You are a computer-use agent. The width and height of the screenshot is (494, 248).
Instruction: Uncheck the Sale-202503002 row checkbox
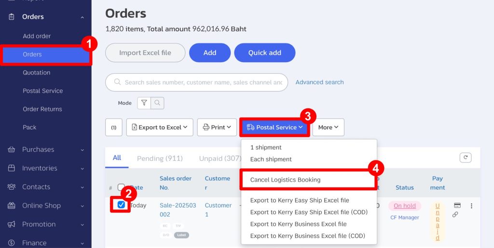tap(121, 205)
